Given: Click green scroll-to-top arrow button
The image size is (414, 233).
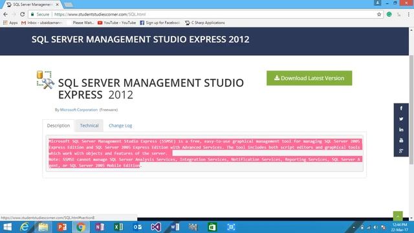Looking at the screenshot, I should coord(398,216).
